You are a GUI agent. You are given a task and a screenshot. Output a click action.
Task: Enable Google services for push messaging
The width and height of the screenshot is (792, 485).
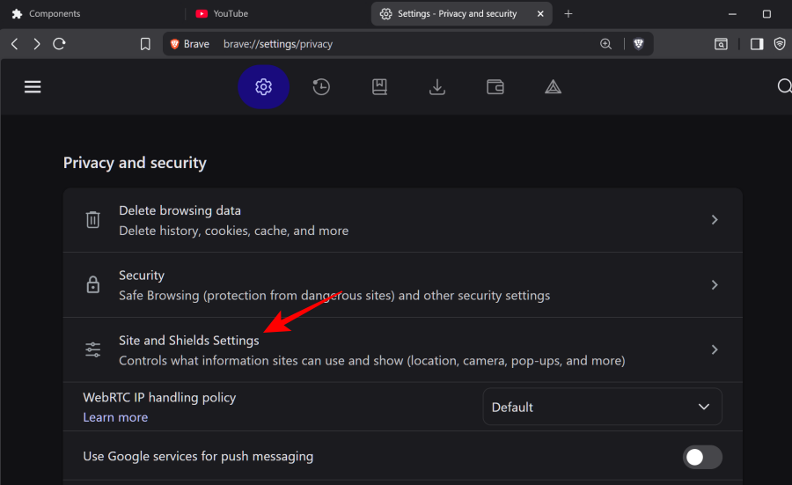point(703,457)
